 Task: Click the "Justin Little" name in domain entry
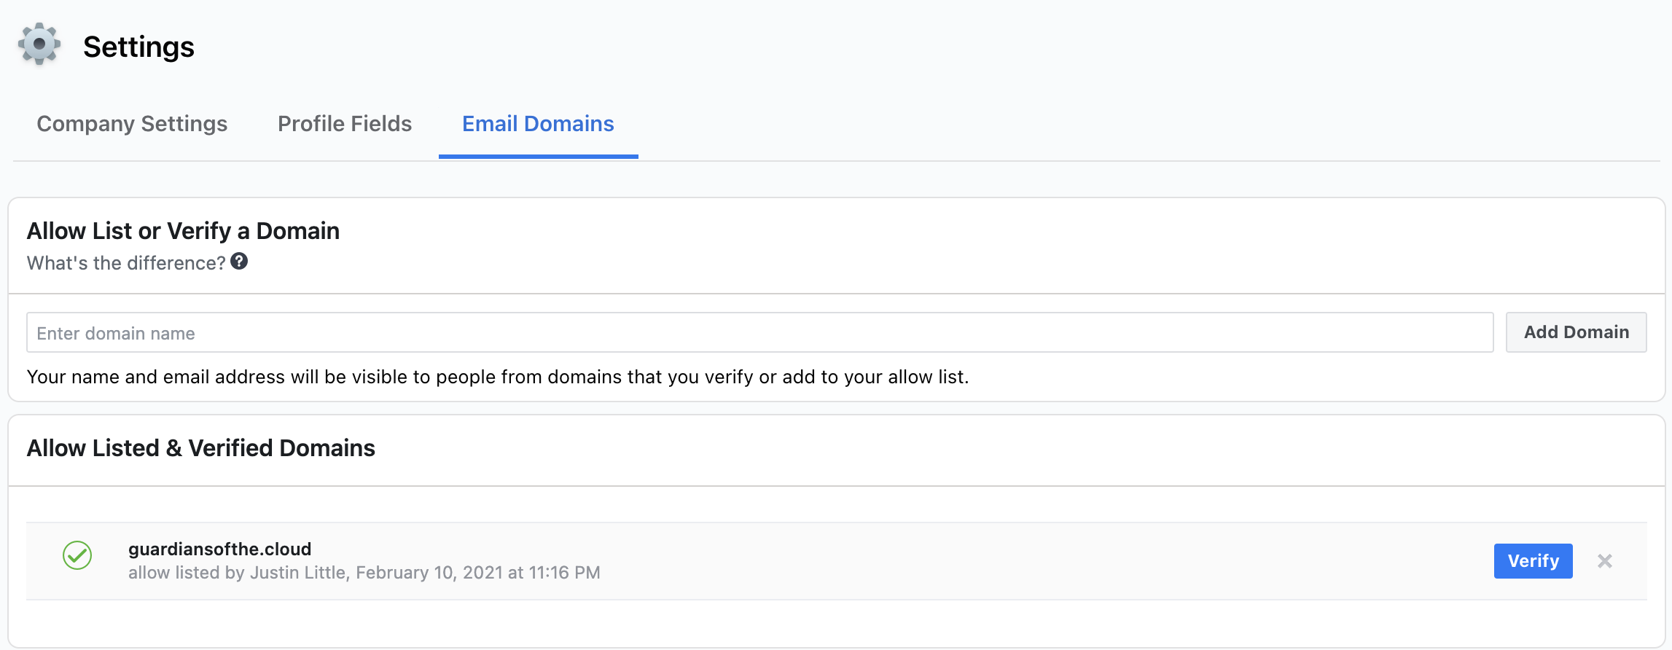click(298, 573)
